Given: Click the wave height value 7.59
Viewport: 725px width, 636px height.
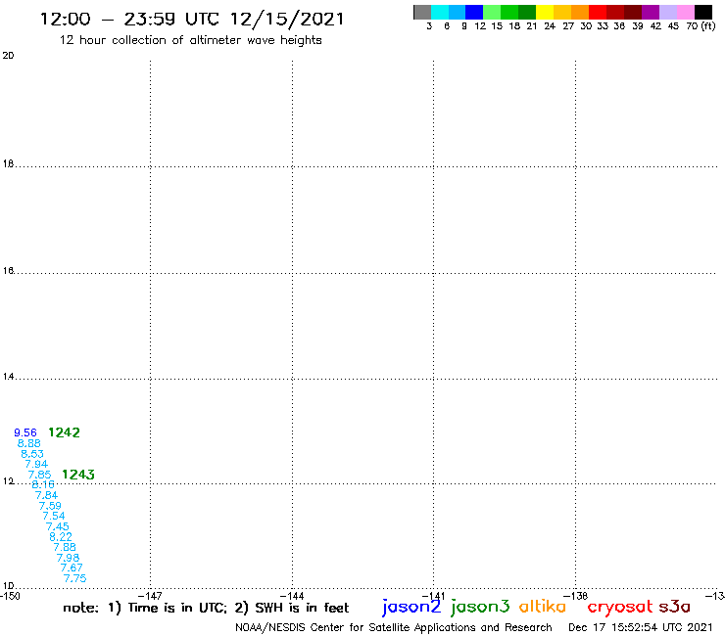Looking at the screenshot, I should tap(50, 506).
